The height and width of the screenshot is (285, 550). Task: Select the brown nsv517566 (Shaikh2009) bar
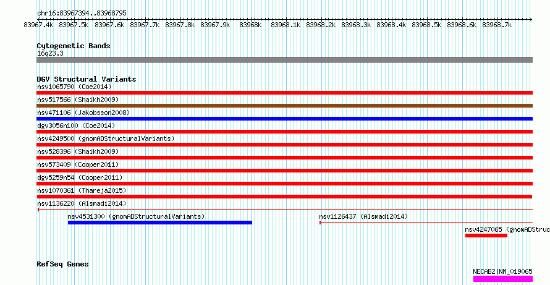284,106
